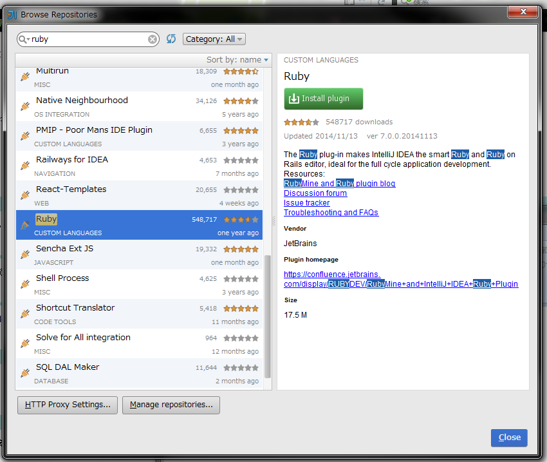The width and height of the screenshot is (547, 462).
Task: Select the Native Neighbourhood plugin
Action: coord(139,106)
